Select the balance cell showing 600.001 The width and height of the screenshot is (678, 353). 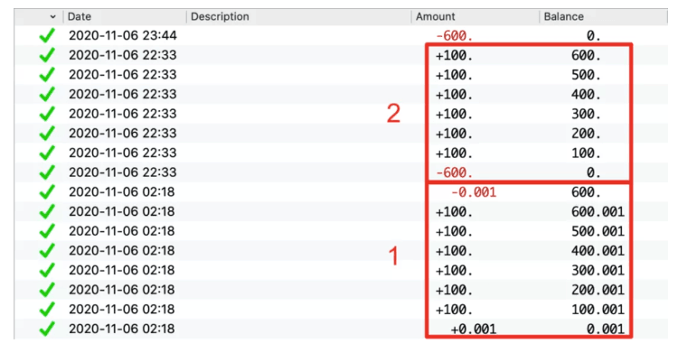click(x=598, y=212)
